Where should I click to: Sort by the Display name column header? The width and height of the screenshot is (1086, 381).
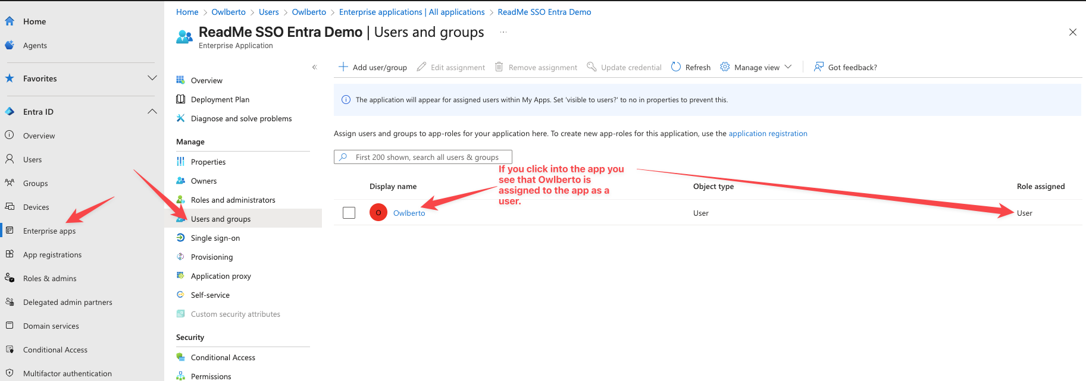(393, 187)
